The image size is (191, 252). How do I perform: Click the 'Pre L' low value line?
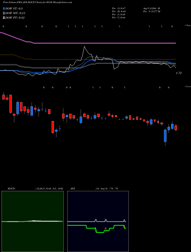119,15
